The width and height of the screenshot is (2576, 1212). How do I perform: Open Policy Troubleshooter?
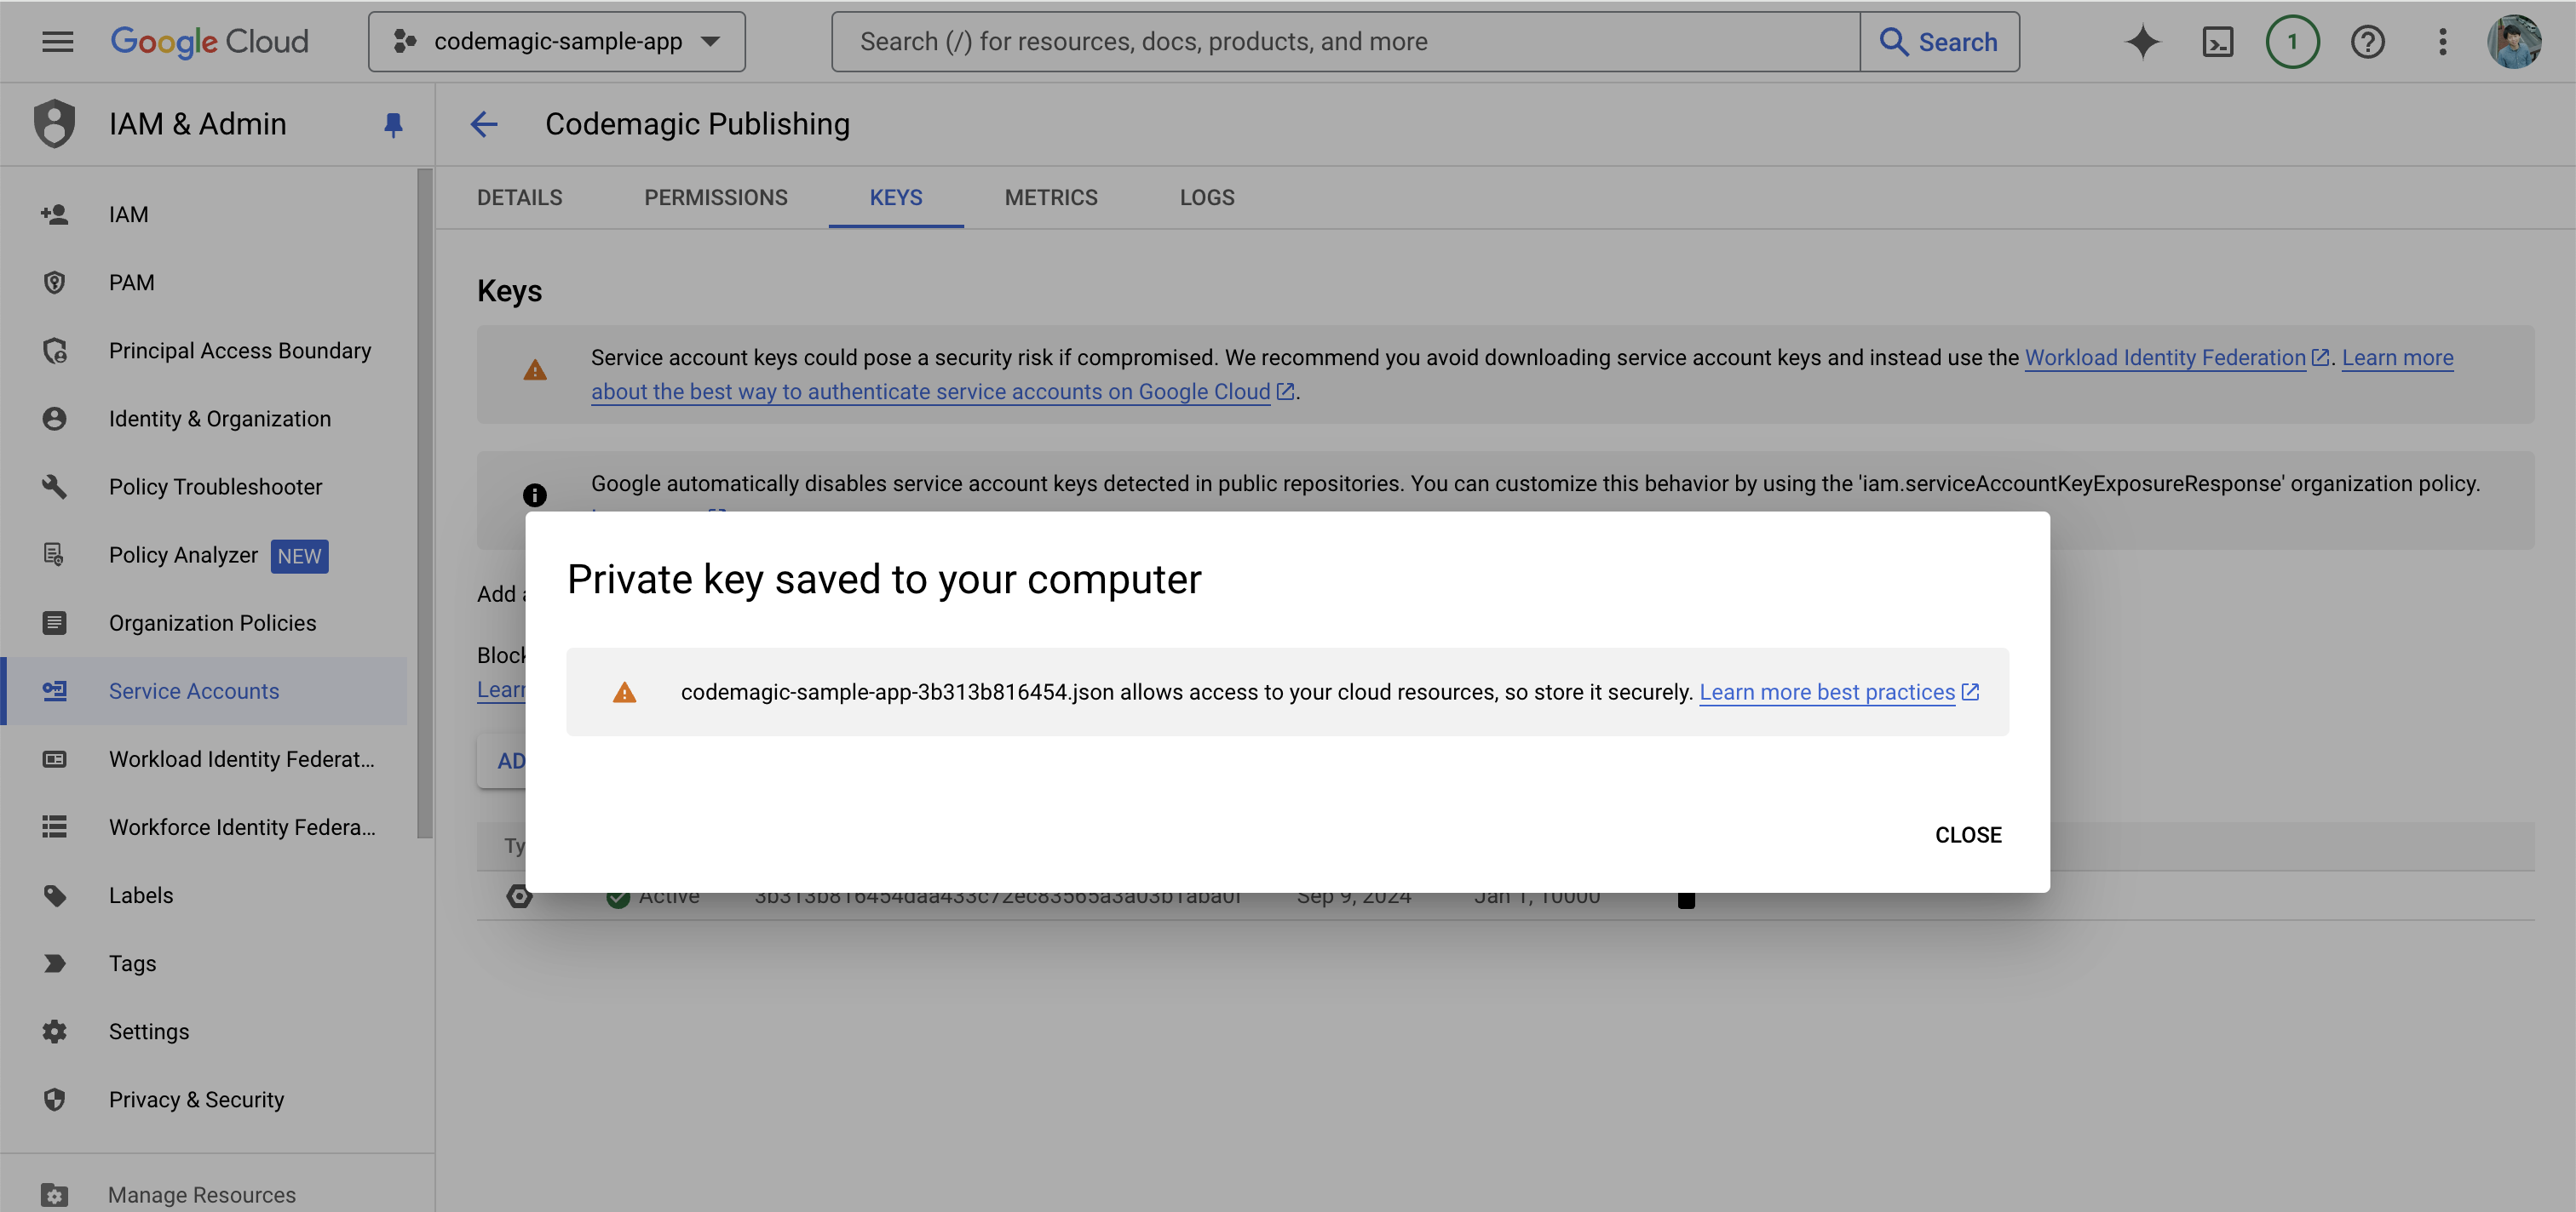click(x=205, y=487)
